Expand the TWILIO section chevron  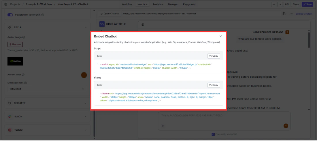pyautogui.click(x=86, y=130)
